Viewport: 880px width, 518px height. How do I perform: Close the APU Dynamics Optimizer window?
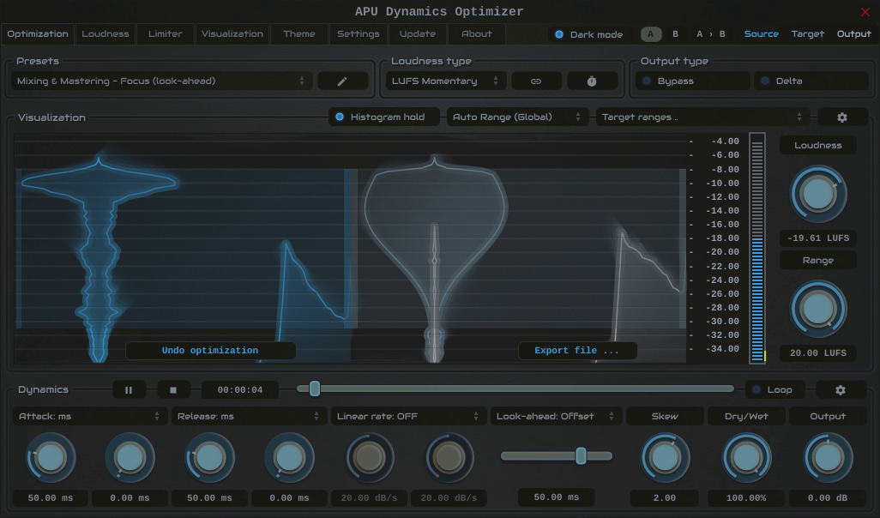865,12
